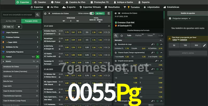Click the pencil icon to edit stake amounts

(x=204, y=45)
